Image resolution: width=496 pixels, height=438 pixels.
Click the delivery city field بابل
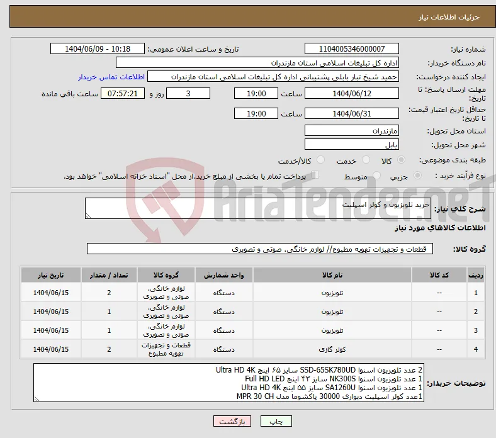[352, 145]
